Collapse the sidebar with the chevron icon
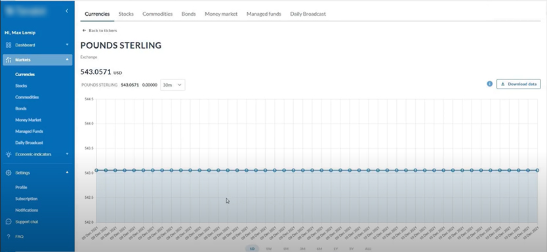This screenshot has width=547, height=252. pyautogui.click(x=67, y=11)
